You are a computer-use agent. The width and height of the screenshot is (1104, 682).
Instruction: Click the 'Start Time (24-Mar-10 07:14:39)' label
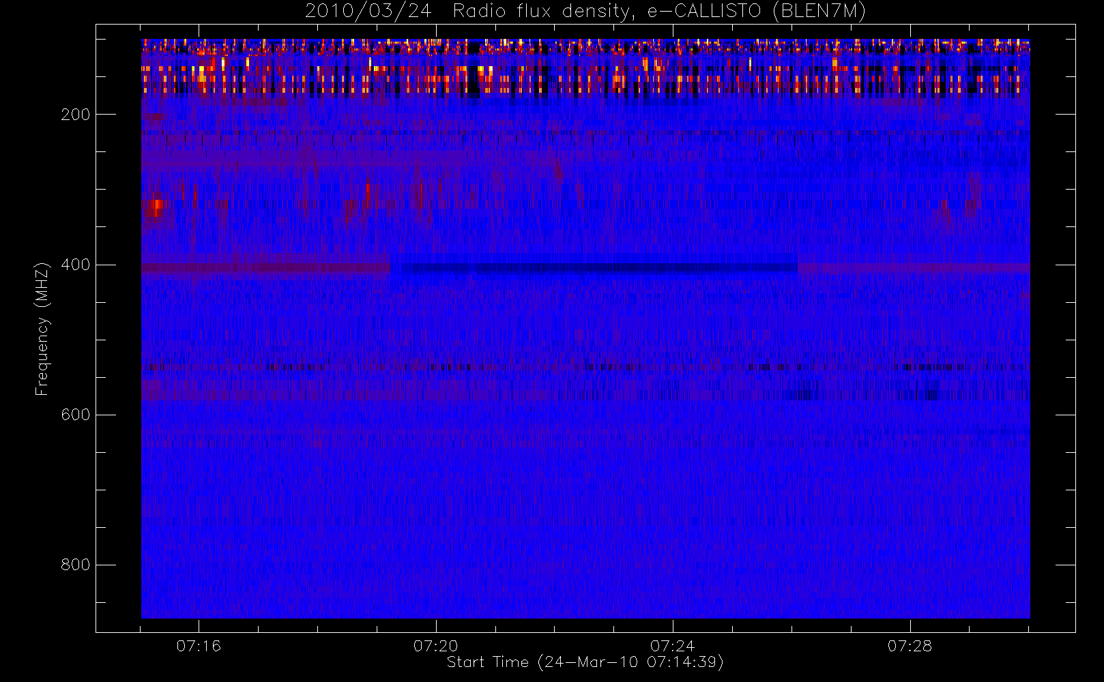(x=585, y=662)
